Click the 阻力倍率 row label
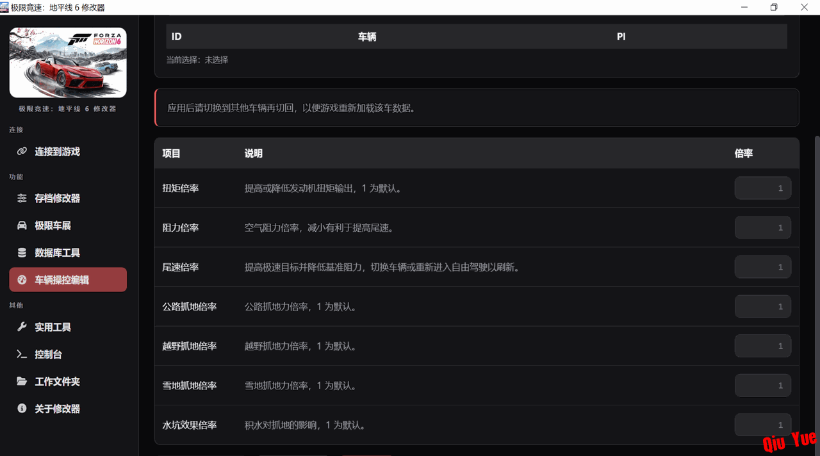The width and height of the screenshot is (820, 456). click(181, 227)
